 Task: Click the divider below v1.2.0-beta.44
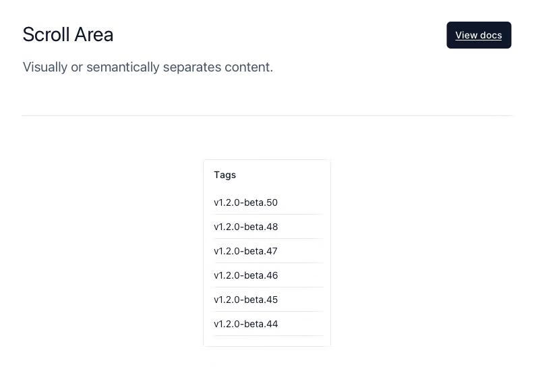click(x=268, y=336)
